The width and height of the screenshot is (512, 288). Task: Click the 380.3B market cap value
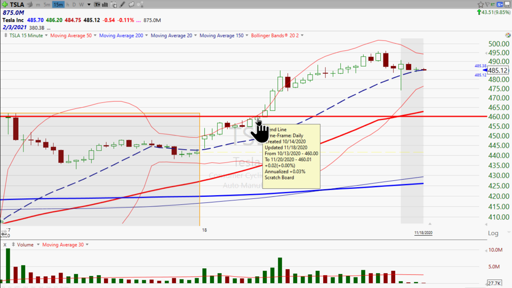(x=37, y=28)
